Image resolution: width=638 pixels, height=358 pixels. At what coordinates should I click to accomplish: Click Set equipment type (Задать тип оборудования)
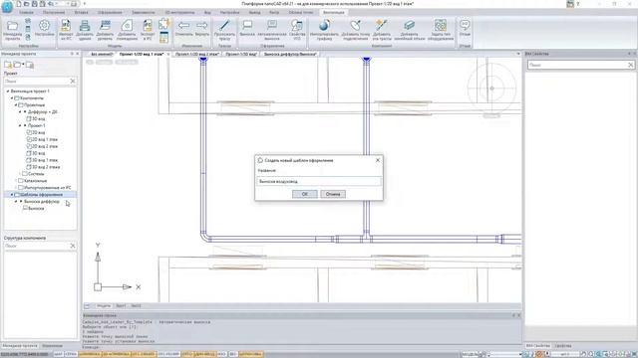click(x=441, y=31)
